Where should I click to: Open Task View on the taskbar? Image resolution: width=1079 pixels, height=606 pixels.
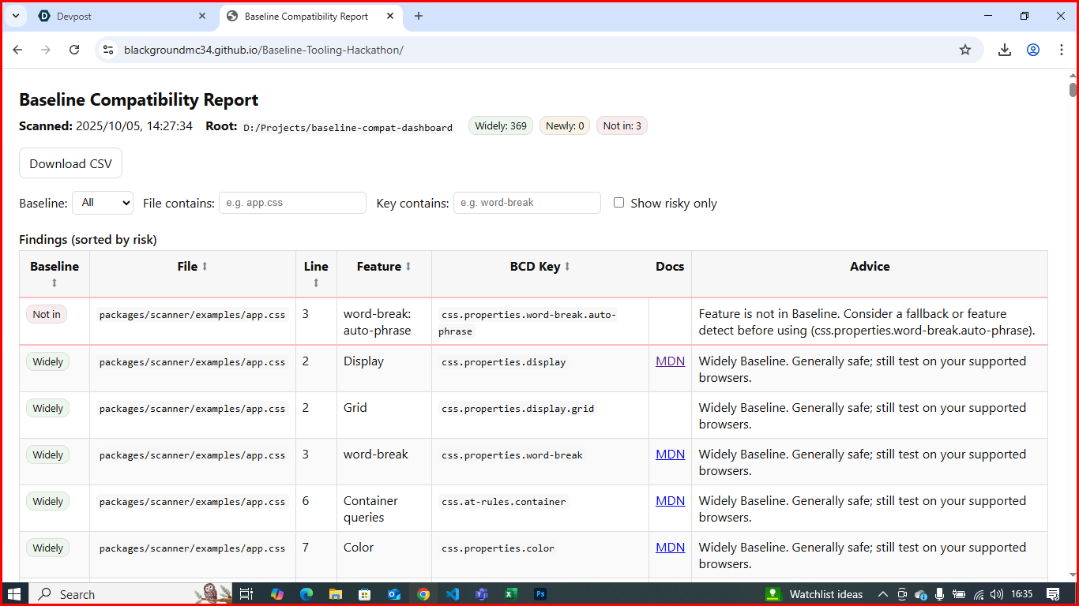[x=246, y=594]
